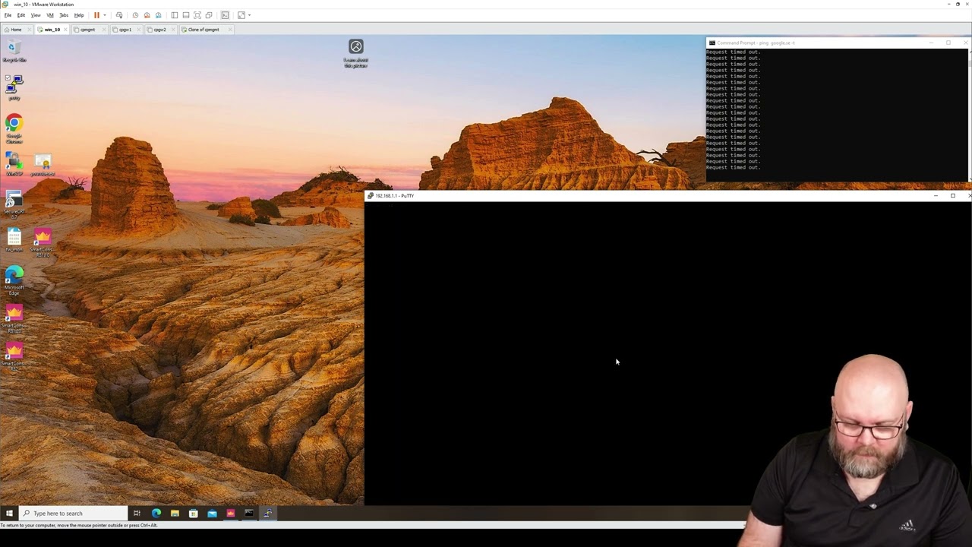This screenshot has height=547, width=972.
Task: Open File Explorer from the taskbar
Action: tap(175, 514)
